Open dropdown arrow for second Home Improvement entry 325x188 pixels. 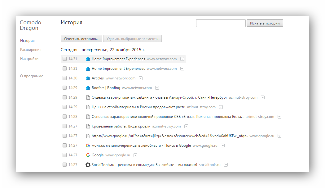[x=182, y=69]
